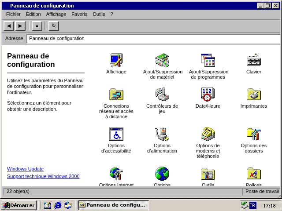Open the Polices fonts folder icon
The image size is (282, 211).
254,174
